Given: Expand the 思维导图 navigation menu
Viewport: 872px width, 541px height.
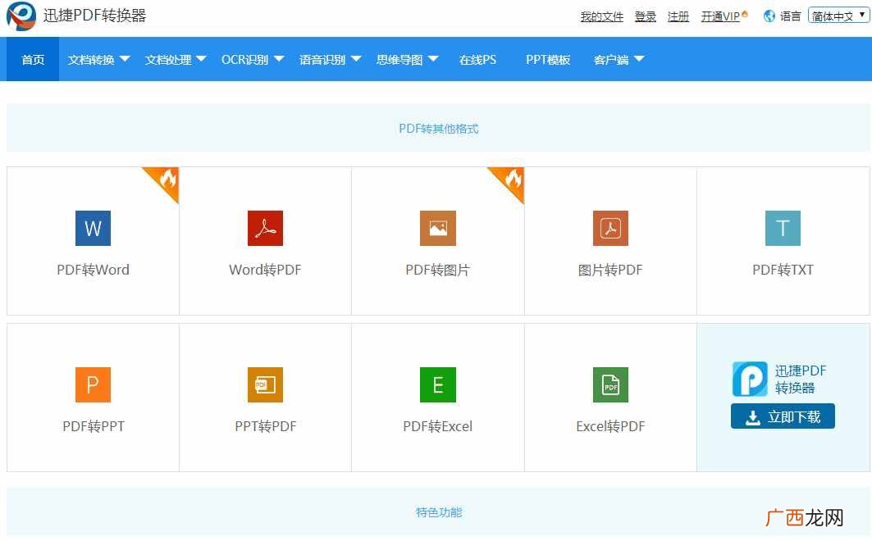Looking at the screenshot, I should pos(407,60).
